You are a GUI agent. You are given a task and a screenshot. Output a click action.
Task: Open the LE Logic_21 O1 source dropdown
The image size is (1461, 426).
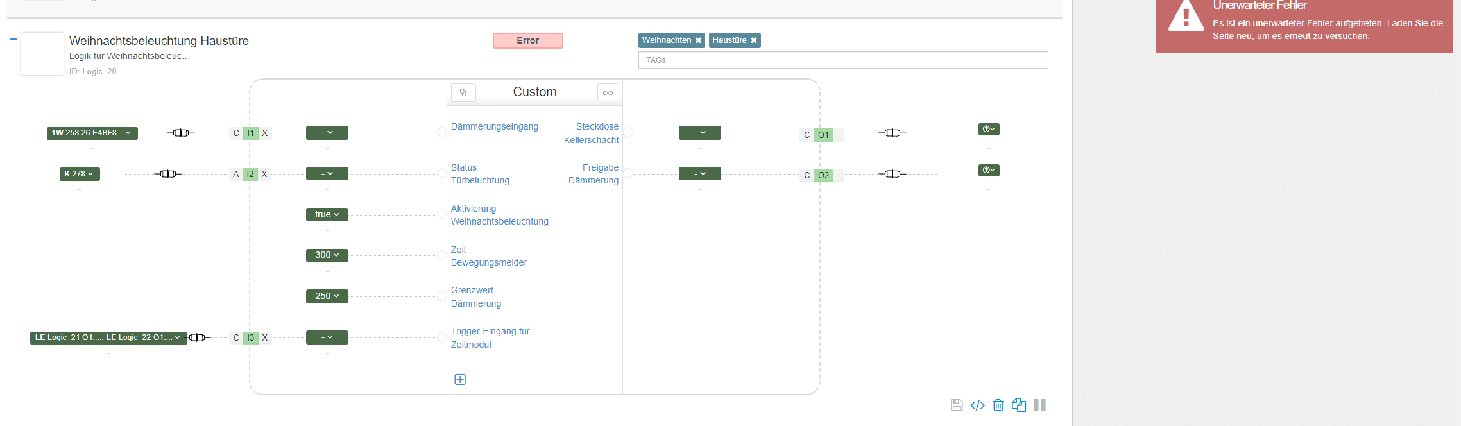108,337
